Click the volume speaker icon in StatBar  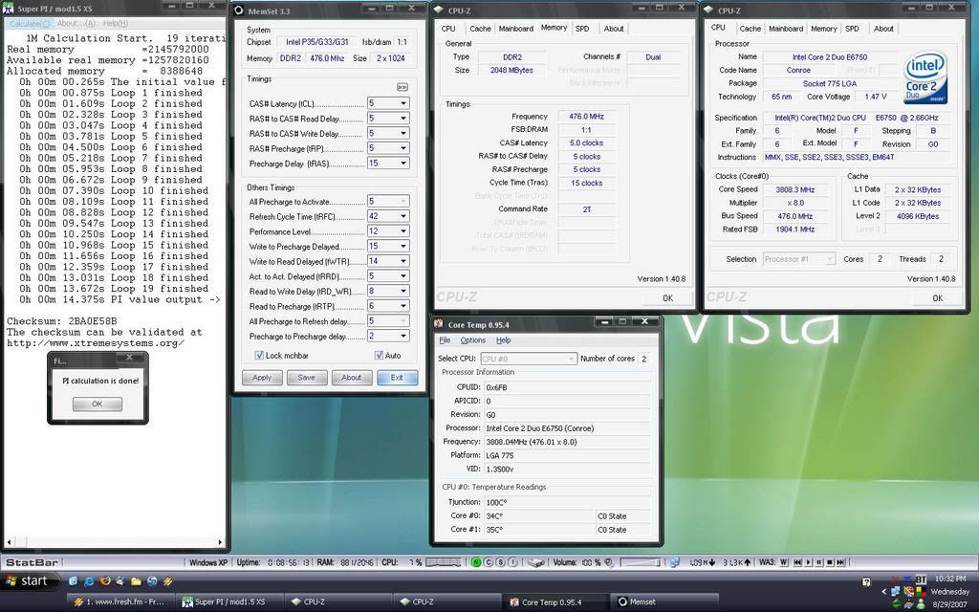608,562
